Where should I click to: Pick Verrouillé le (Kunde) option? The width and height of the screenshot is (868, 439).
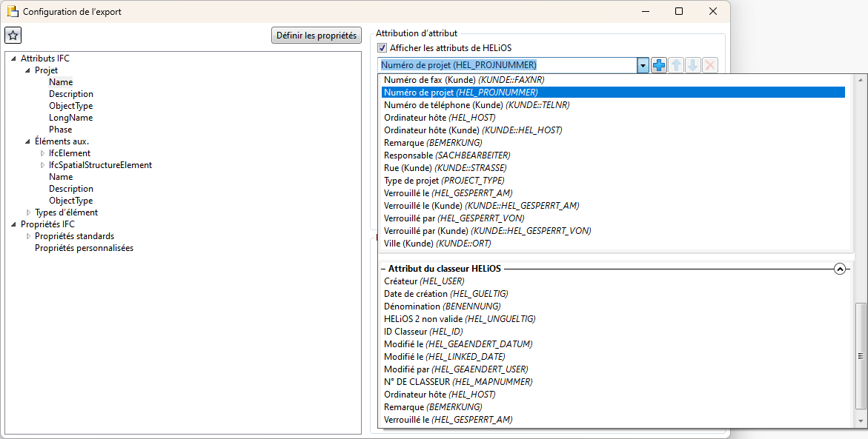click(x=613, y=206)
